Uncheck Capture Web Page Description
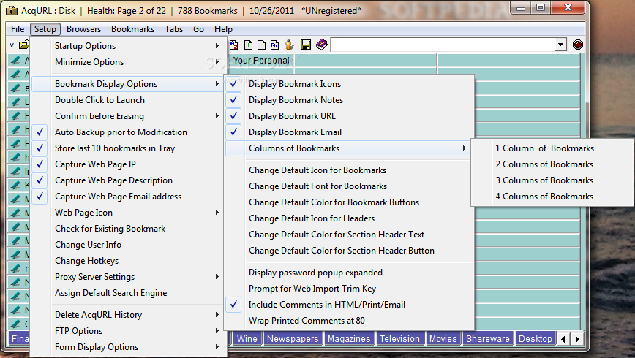 (x=127, y=180)
